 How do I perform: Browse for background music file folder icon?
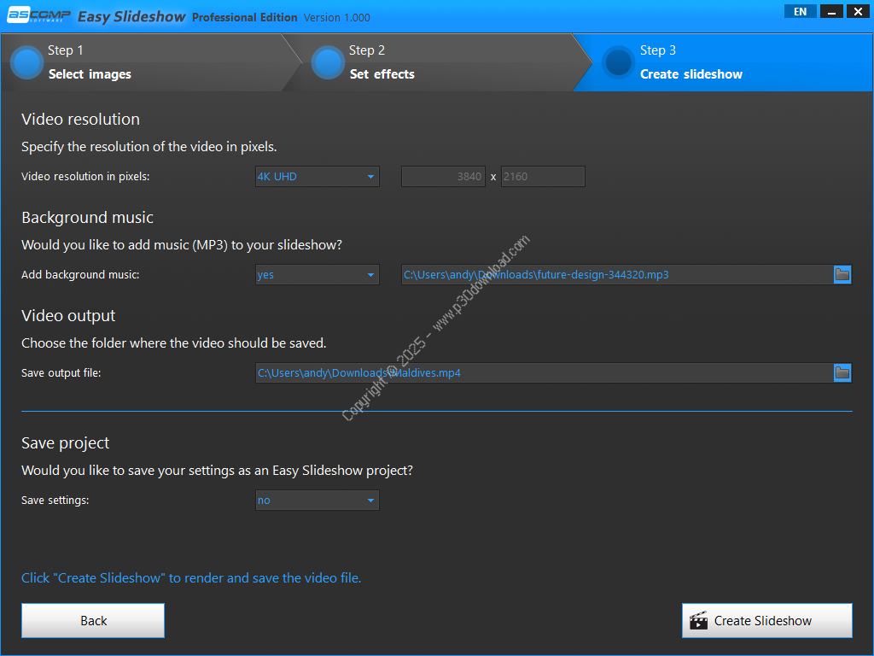842,274
